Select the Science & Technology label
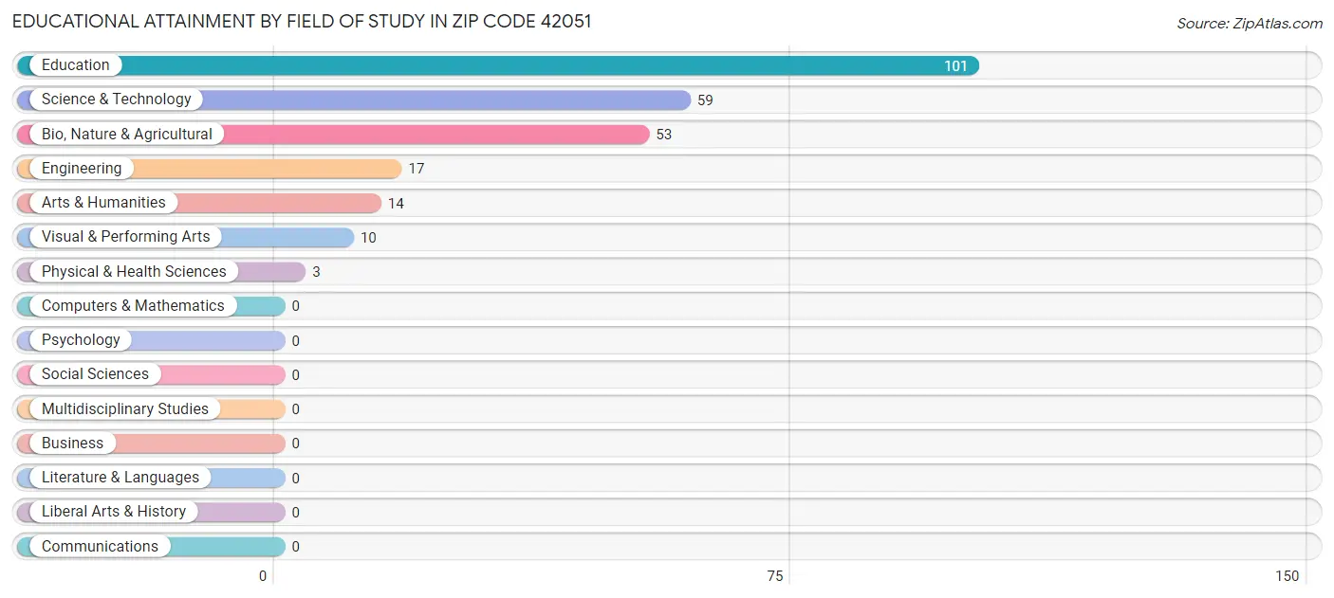Viewport: 1334px width, 598px height. pyautogui.click(x=116, y=100)
